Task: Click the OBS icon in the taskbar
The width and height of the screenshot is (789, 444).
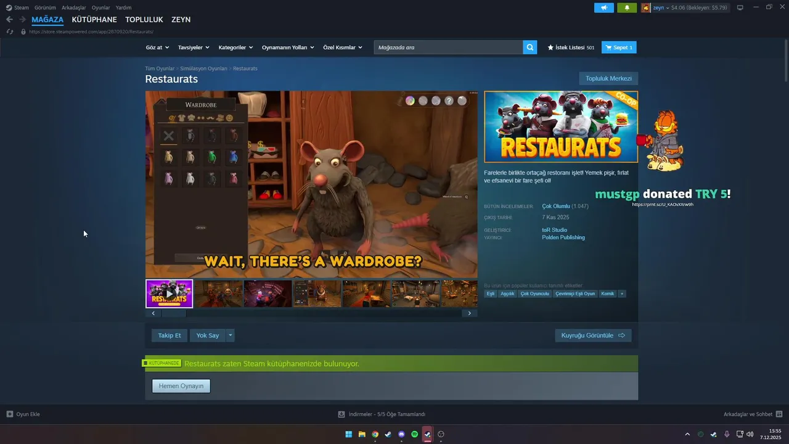Action: coord(441,434)
